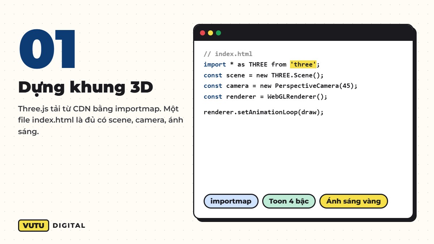Select the Toon 4 bậc tag pill
Image resolution: width=434 pixels, height=244 pixels.
click(x=289, y=201)
